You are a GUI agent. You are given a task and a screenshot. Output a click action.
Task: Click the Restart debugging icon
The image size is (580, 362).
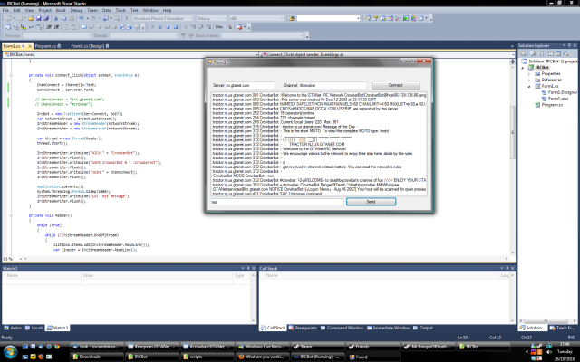coord(176,27)
